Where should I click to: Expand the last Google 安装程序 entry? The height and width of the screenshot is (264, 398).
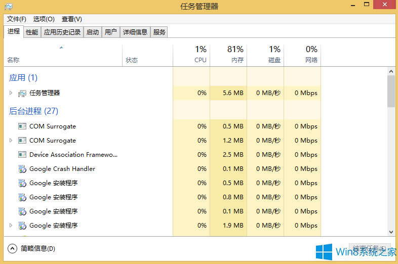coord(11,226)
